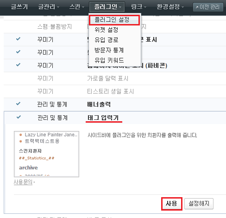Click the 설정해지 button

(x=199, y=204)
